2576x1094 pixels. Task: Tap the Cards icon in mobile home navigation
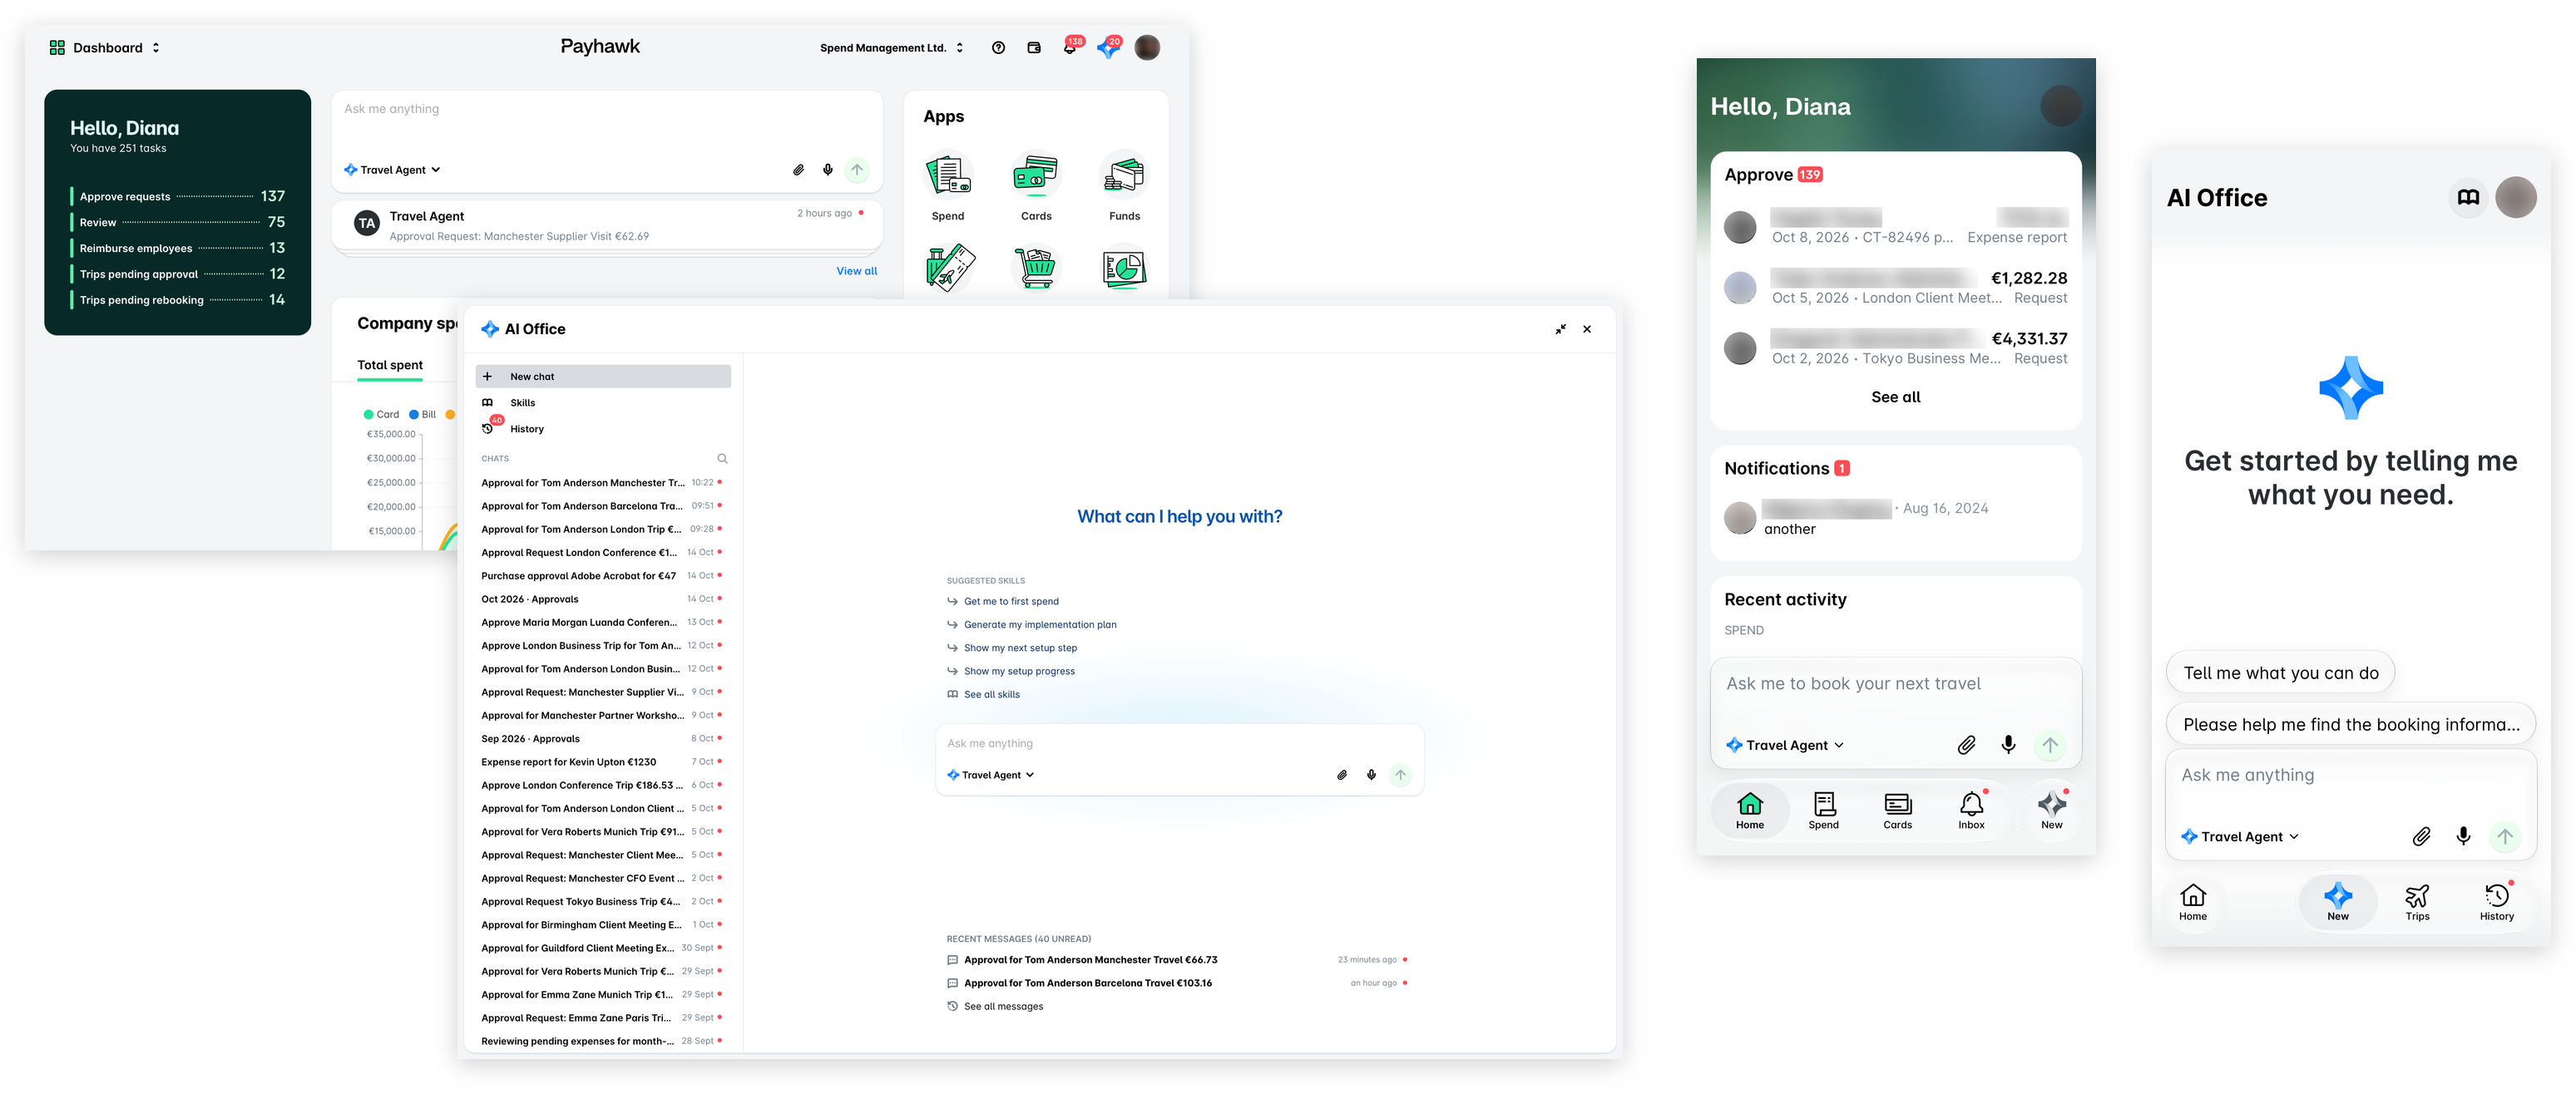click(x=1897, y=809)
